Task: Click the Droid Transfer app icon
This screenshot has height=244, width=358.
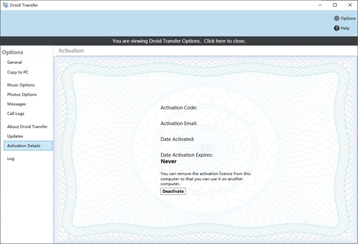Action: coord(5,5)
